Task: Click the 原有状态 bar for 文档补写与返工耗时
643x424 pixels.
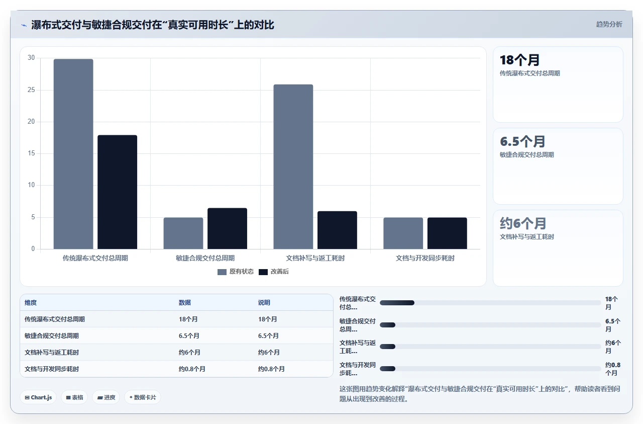Action: pyautogui.click(x=293, y=166)
